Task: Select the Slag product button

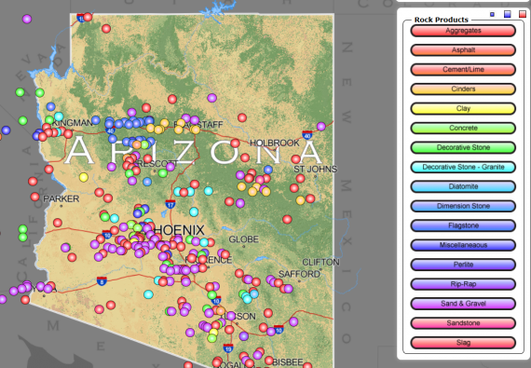Action: (x=463, y=343)
